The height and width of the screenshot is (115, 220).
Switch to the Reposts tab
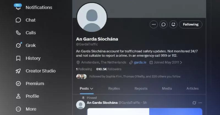141,88
